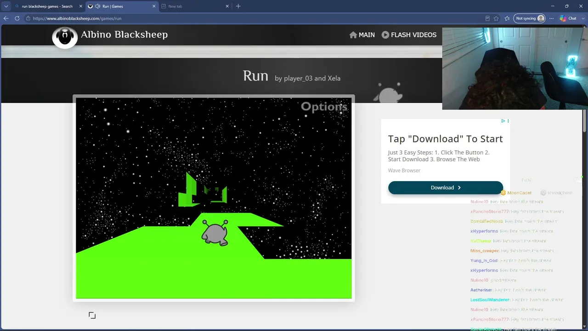Viewport: 588px width, 331px height.
Task: Click the 'Run' game title heading
Action: click(255, 76)
